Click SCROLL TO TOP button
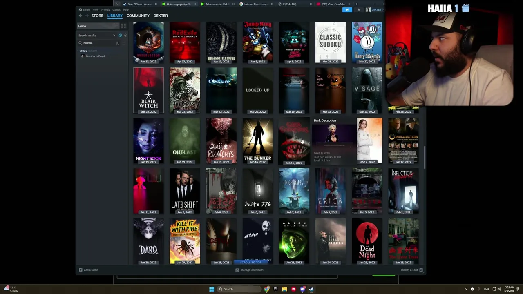The image size is (523, 294). [x=250, y=262]
